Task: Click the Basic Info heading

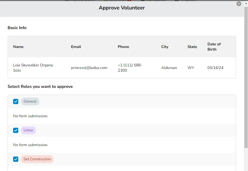Action: coord(17,28)
